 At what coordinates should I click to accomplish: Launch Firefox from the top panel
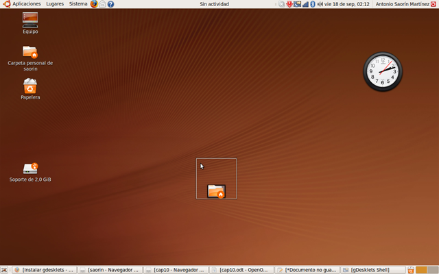[93, 4]
